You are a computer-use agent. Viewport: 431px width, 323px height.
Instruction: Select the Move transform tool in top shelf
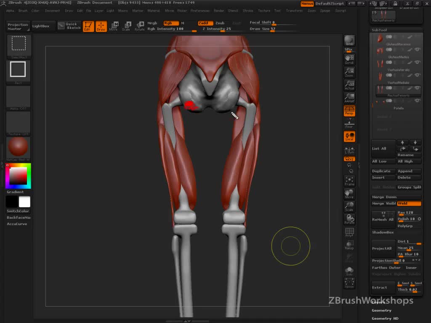[x=113, y=26]
